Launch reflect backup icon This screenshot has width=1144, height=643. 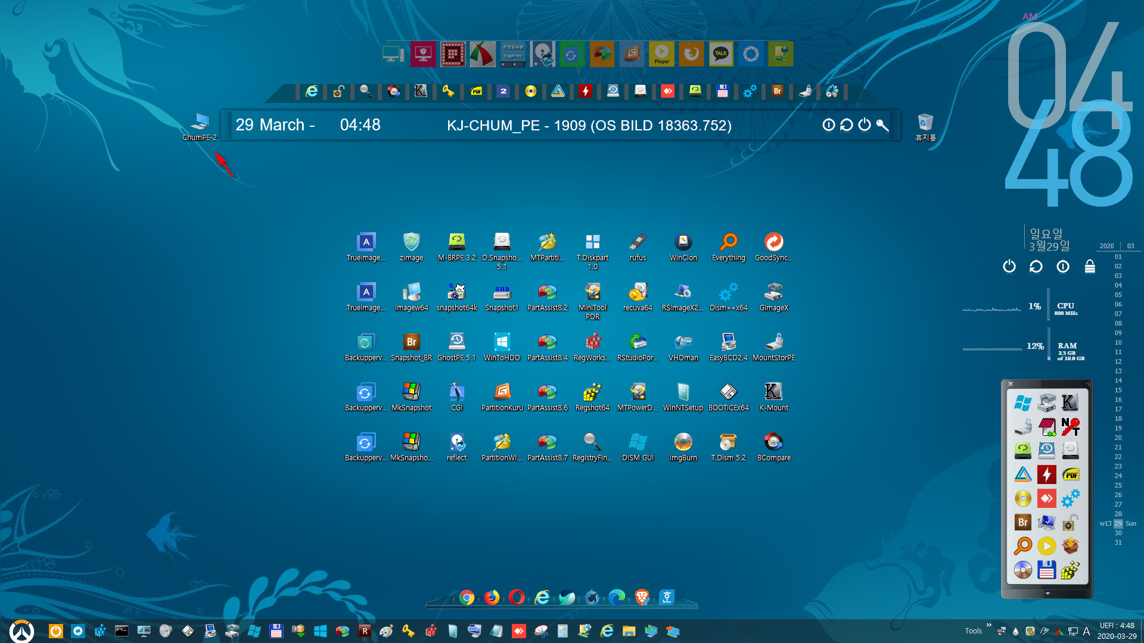click(x=456, y=447)
